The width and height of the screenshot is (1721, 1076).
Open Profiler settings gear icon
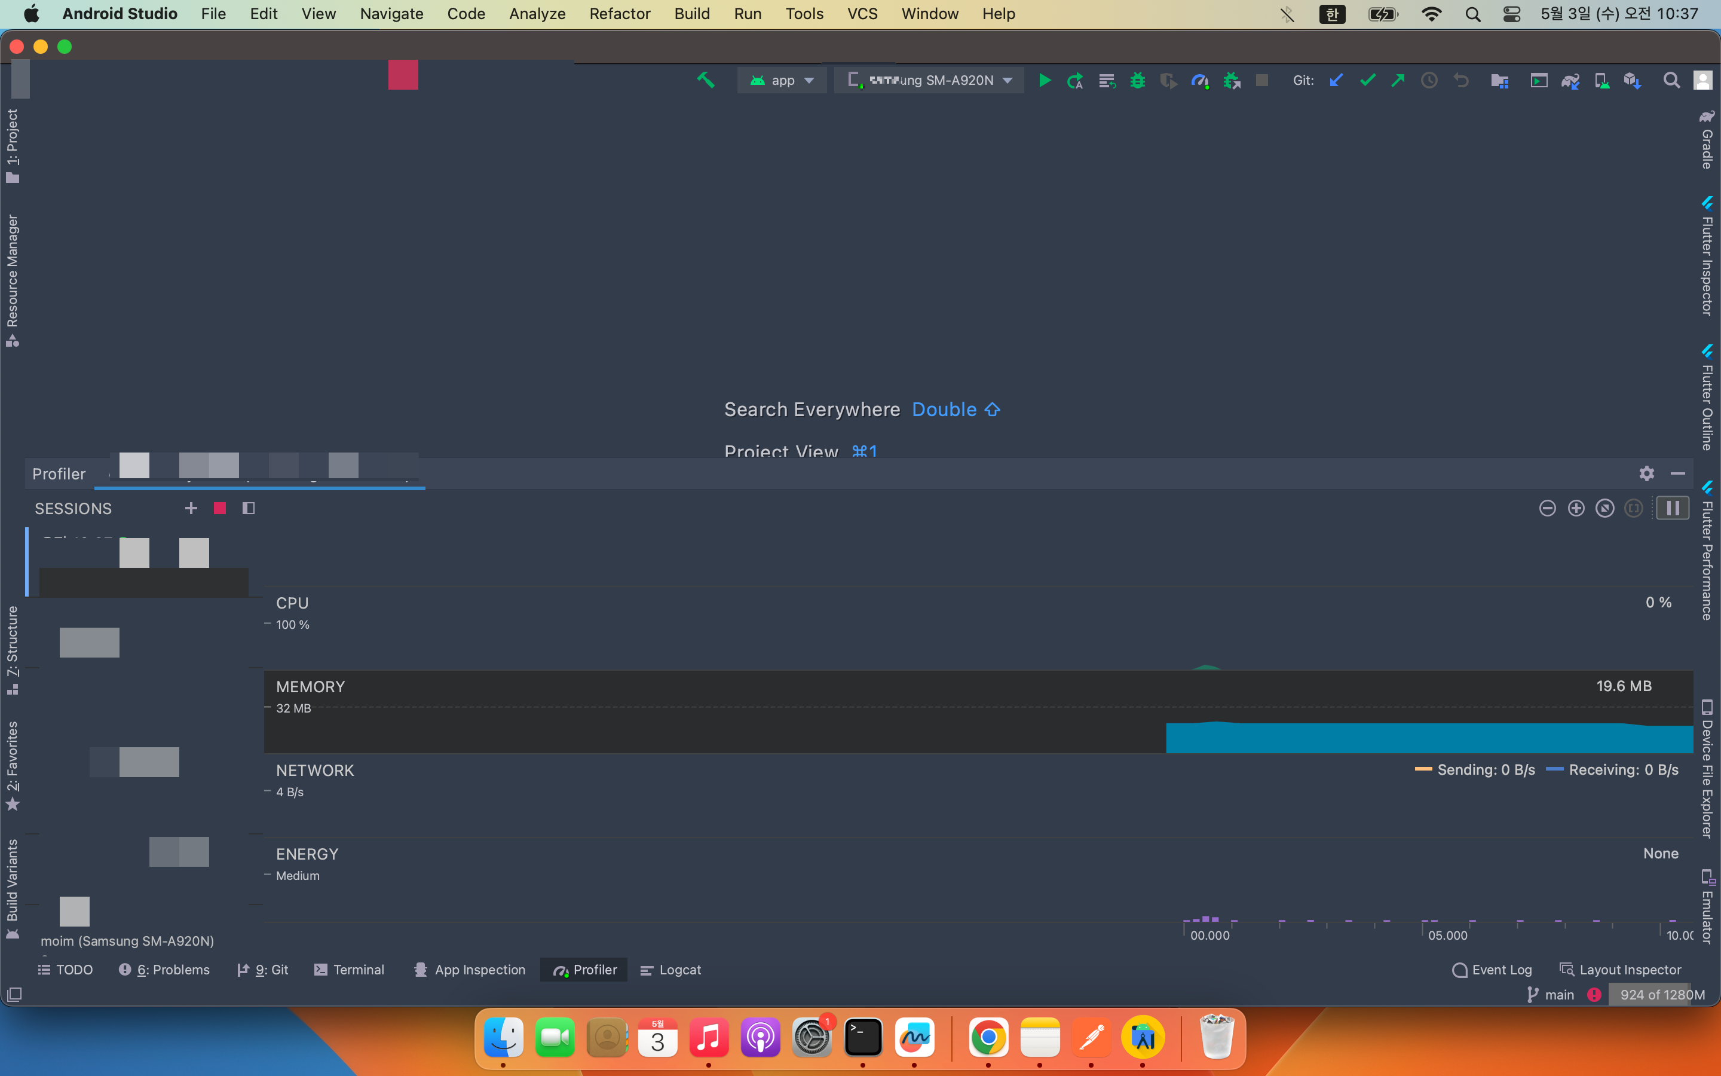click(x=1646, y=473)
